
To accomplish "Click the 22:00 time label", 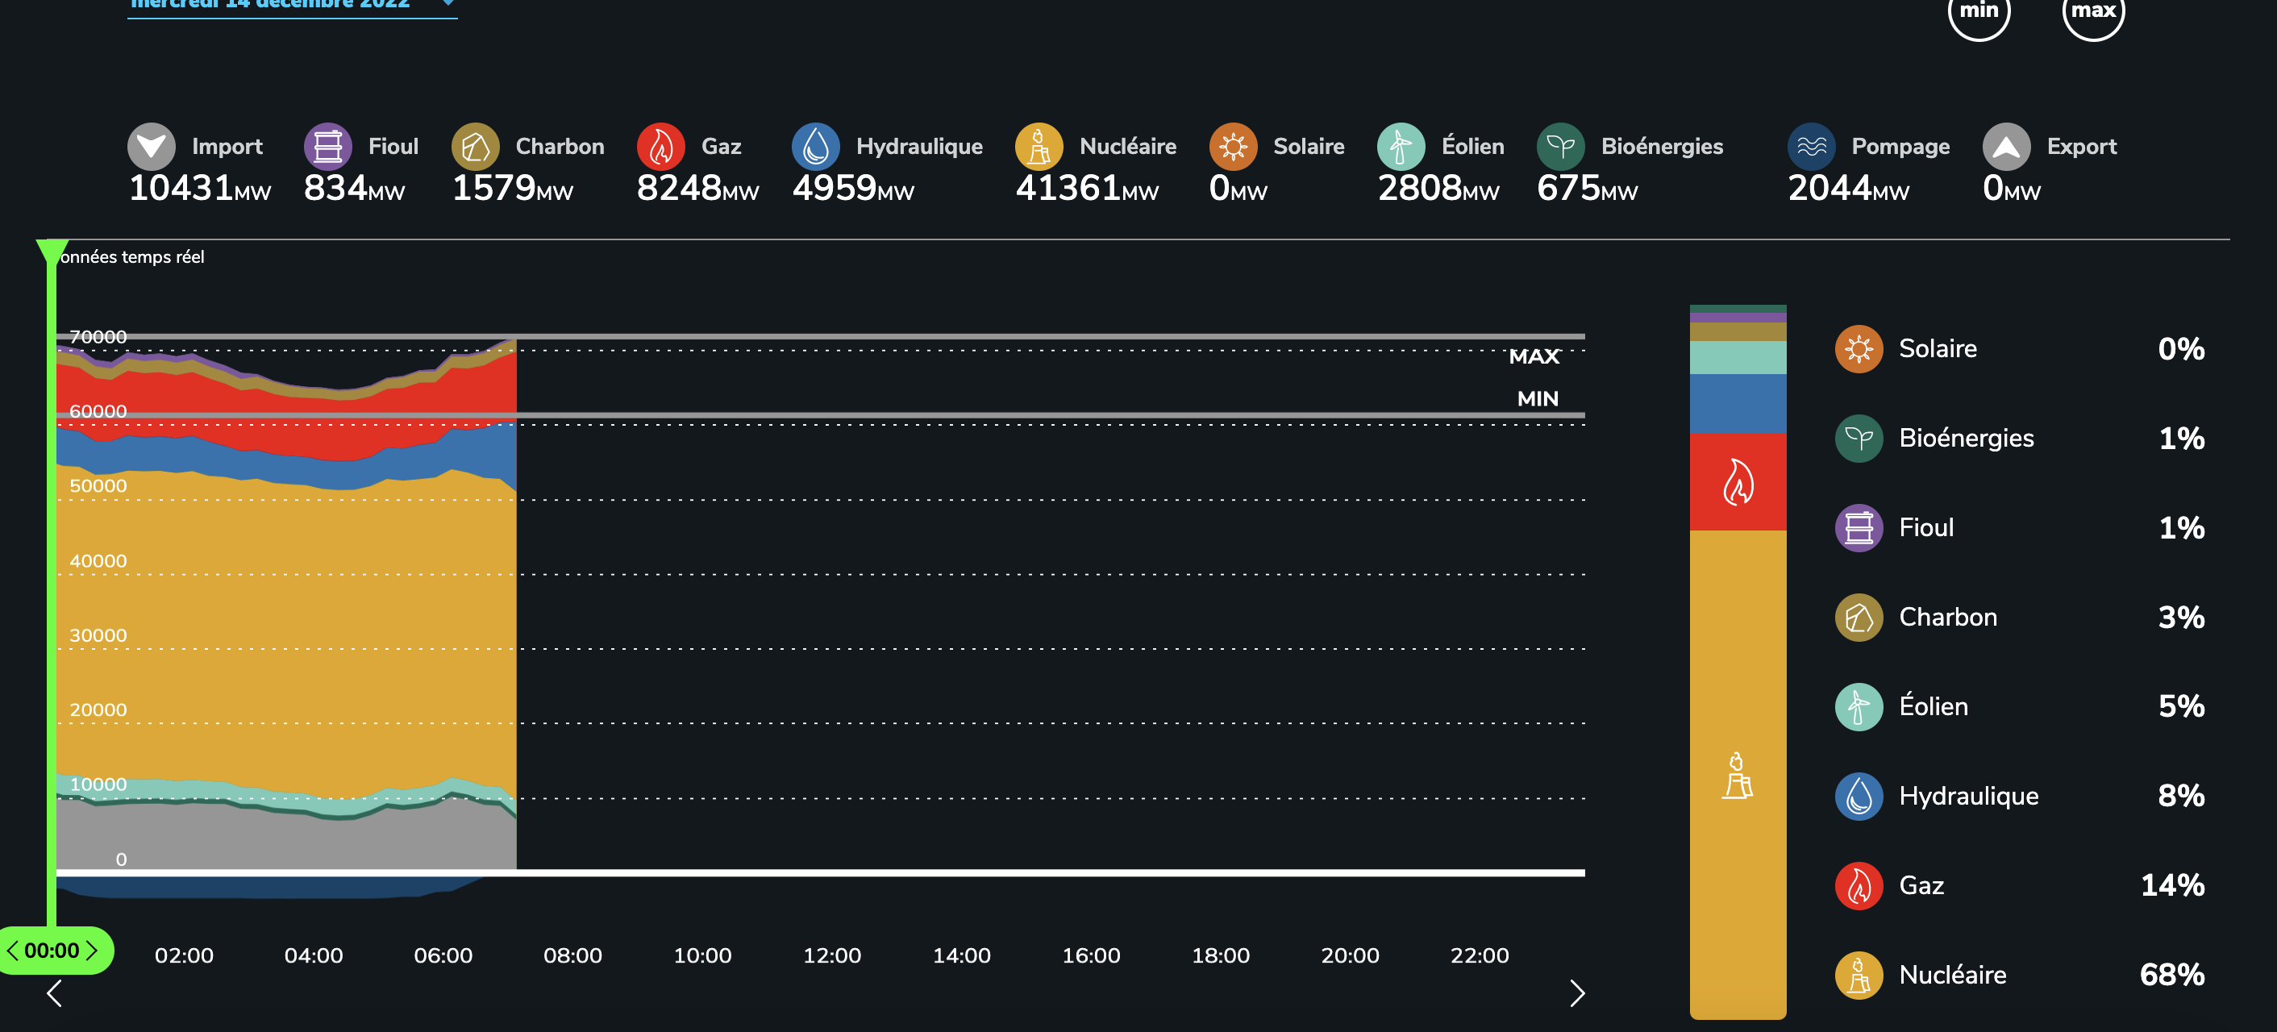I will pyautogui.click(x=1480, y=955).
